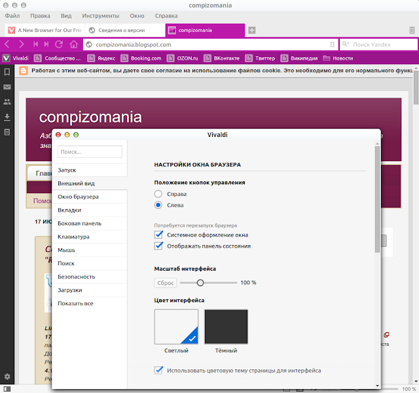The height and width of the screenshot is (393, 419).
Task: Open the Справка menu
Action: (166, 16)
